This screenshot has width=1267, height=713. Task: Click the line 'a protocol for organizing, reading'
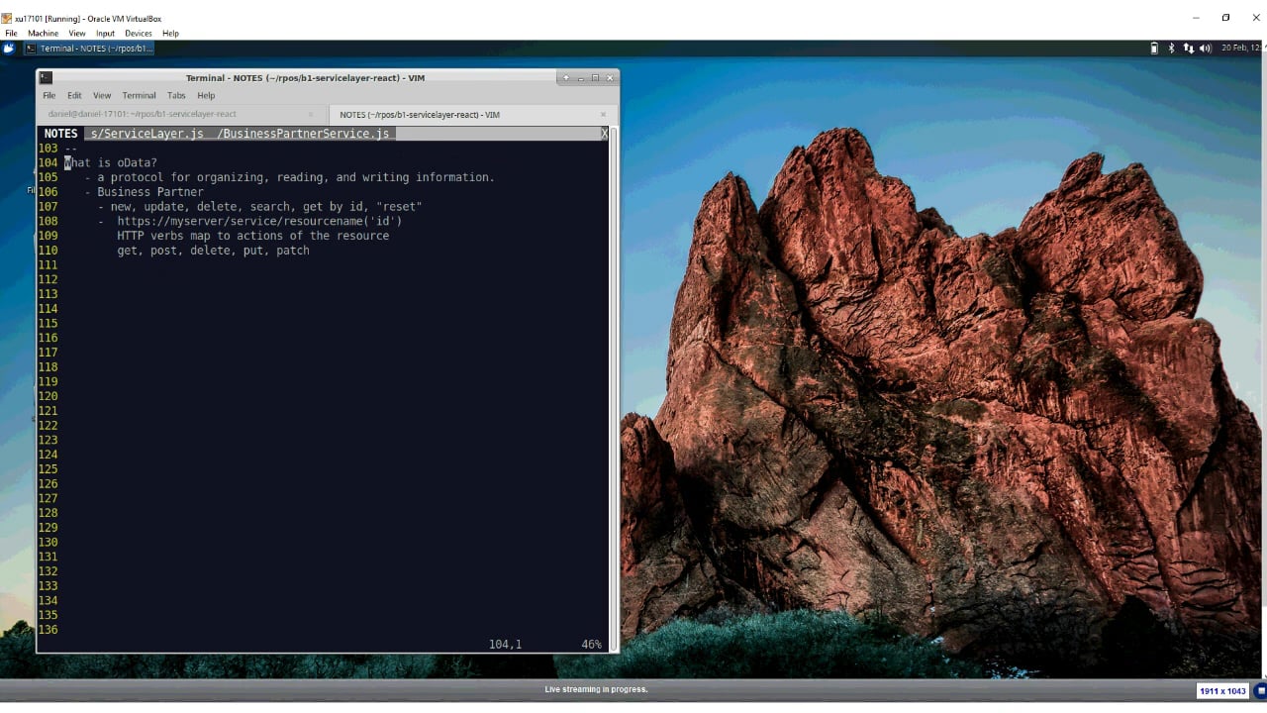tap(289, 177)
